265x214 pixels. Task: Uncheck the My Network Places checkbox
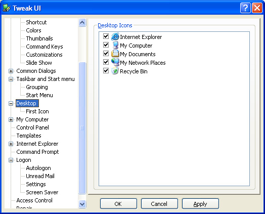[106, 62]
